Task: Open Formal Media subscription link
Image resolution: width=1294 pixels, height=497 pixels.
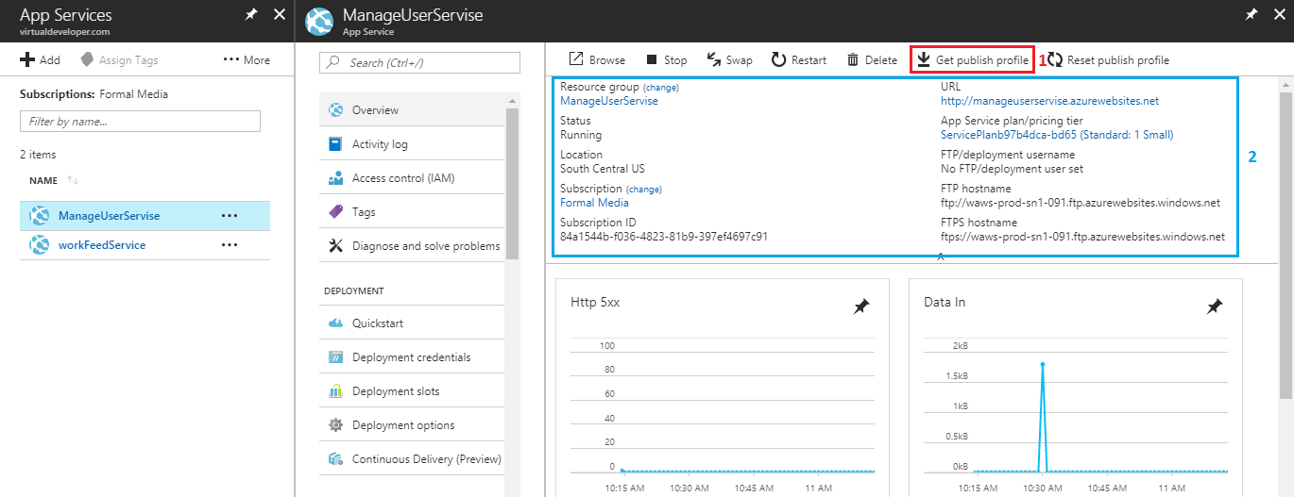Action: (x=594, y=203)
